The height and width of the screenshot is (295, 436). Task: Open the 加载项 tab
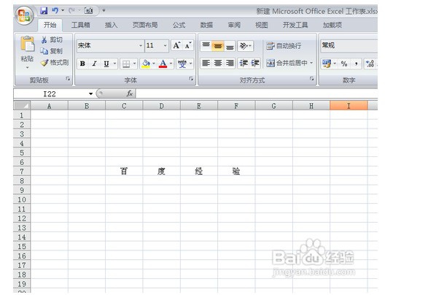click(332, 25)
